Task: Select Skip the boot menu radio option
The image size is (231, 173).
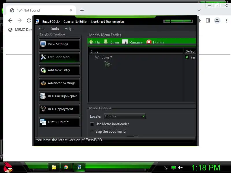Action: point(92,131)
